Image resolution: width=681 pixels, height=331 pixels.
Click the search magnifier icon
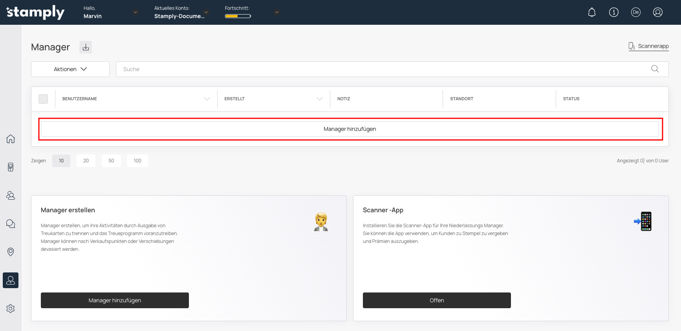pyautogui.click(x=655, y=69)
